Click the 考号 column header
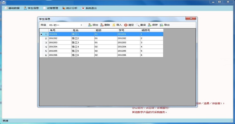Image resolution: width=235 pixels, height=124 pixels. point(60,30)
